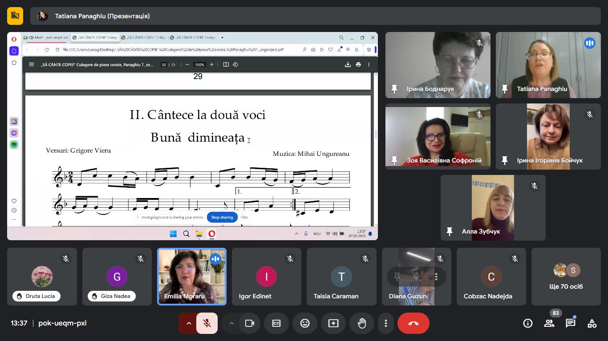
Task: Turn on closed captions
Action: point(276,323)
